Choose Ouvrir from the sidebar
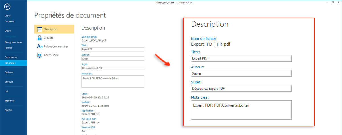This screenshot has height=135, width=342. [8, 30]
